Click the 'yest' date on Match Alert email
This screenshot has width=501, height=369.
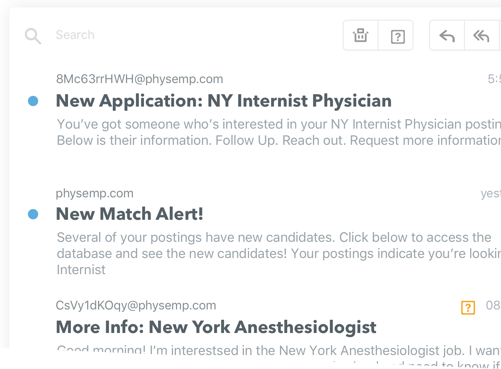491,193
